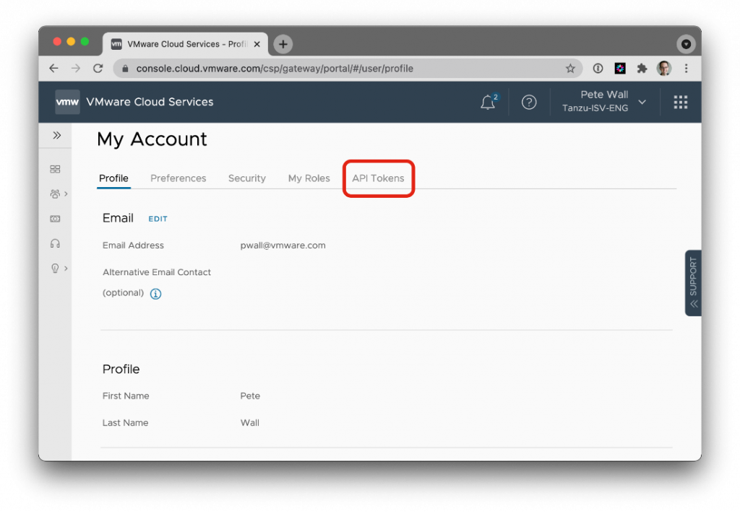Image resolution: width=740 pixels, height=512 pixels.
Task: Open the Chrome profile avatar
Action: click(x=664, y=69)
